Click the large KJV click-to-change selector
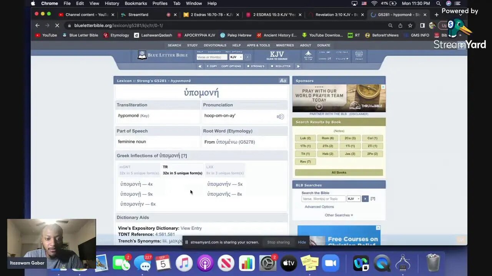The width and height of the screenshot is (492, 276). (277, 56)
